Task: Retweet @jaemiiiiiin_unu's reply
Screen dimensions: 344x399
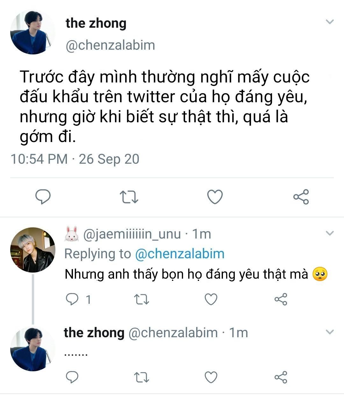Action: pyautogui.click(x=141, y=299)
